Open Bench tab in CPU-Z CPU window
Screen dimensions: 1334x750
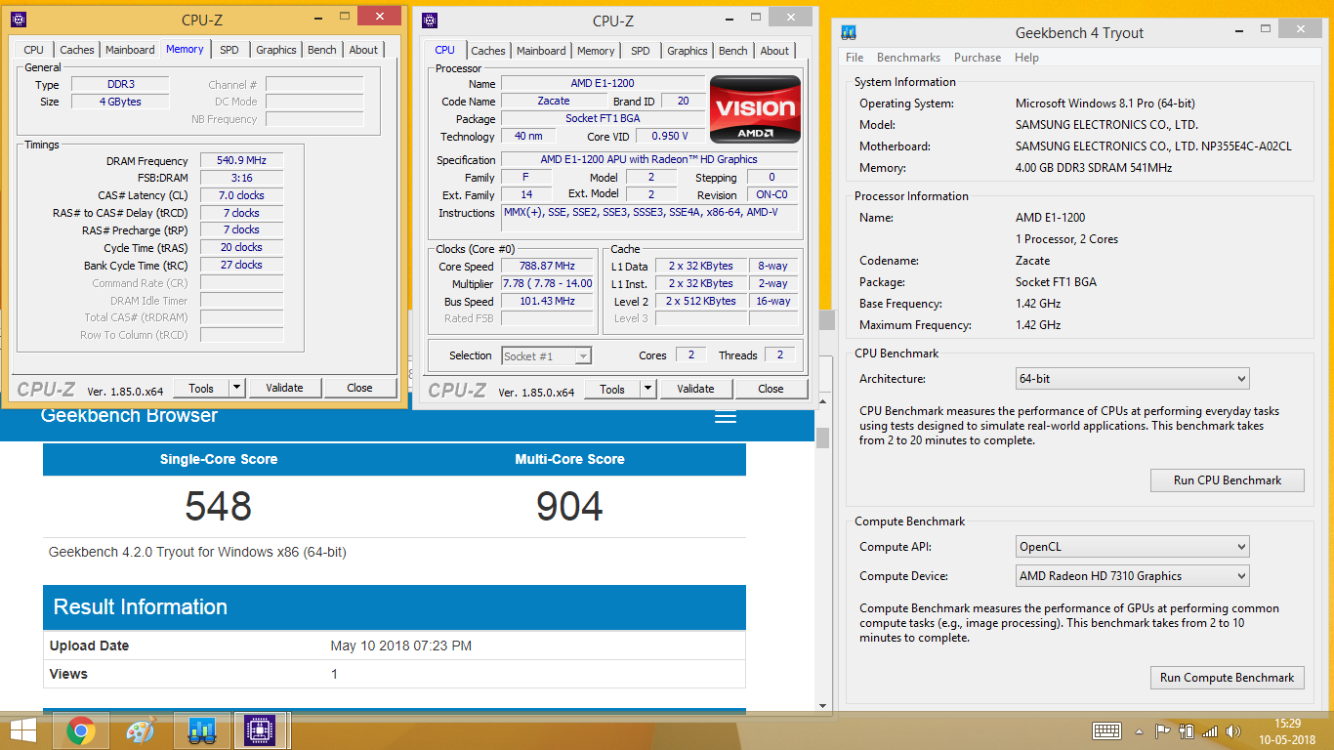(x=733, y=51)
